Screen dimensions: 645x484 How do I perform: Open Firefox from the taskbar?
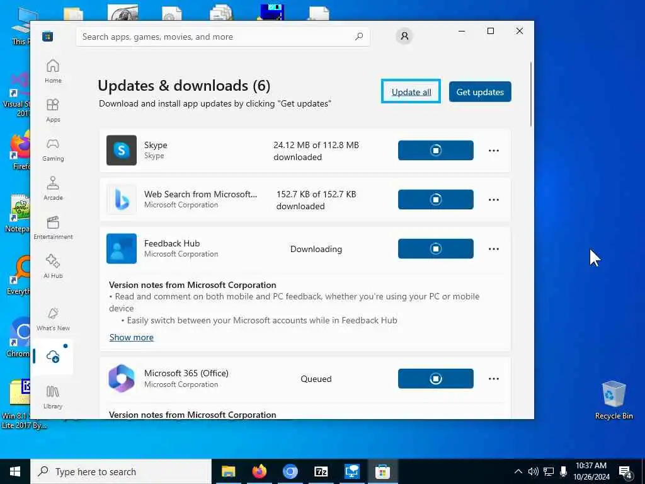pyautogui.click(x=259, y=471)
